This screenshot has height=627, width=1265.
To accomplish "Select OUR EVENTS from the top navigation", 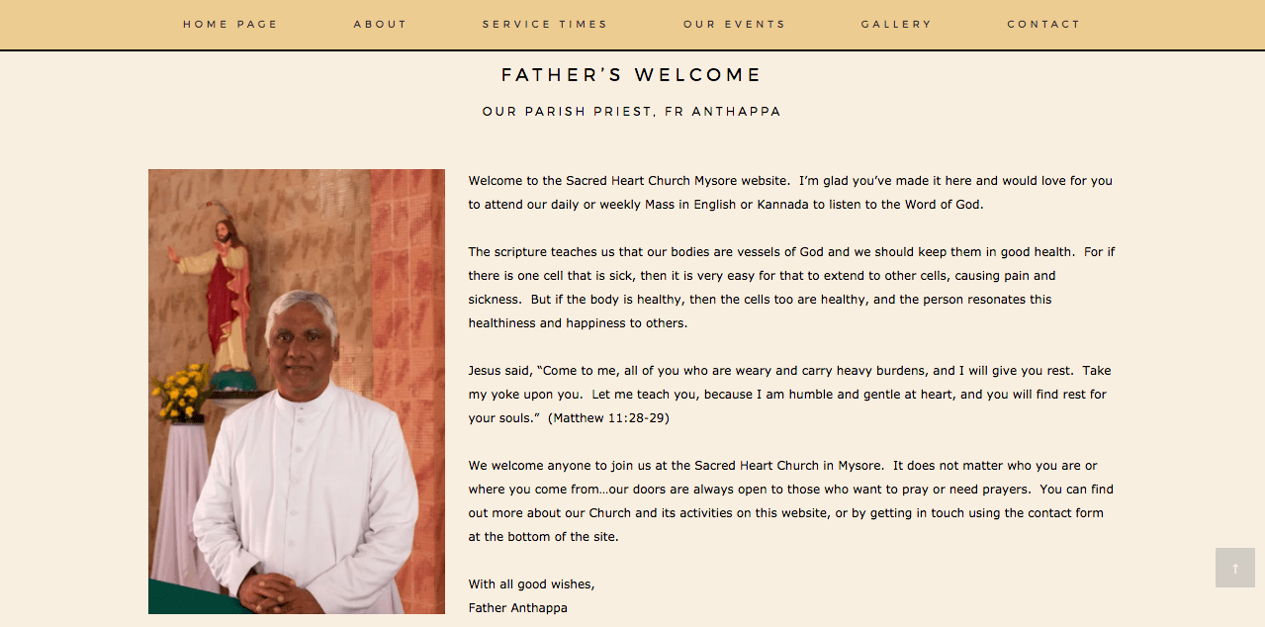I will (x=735, y=24).
